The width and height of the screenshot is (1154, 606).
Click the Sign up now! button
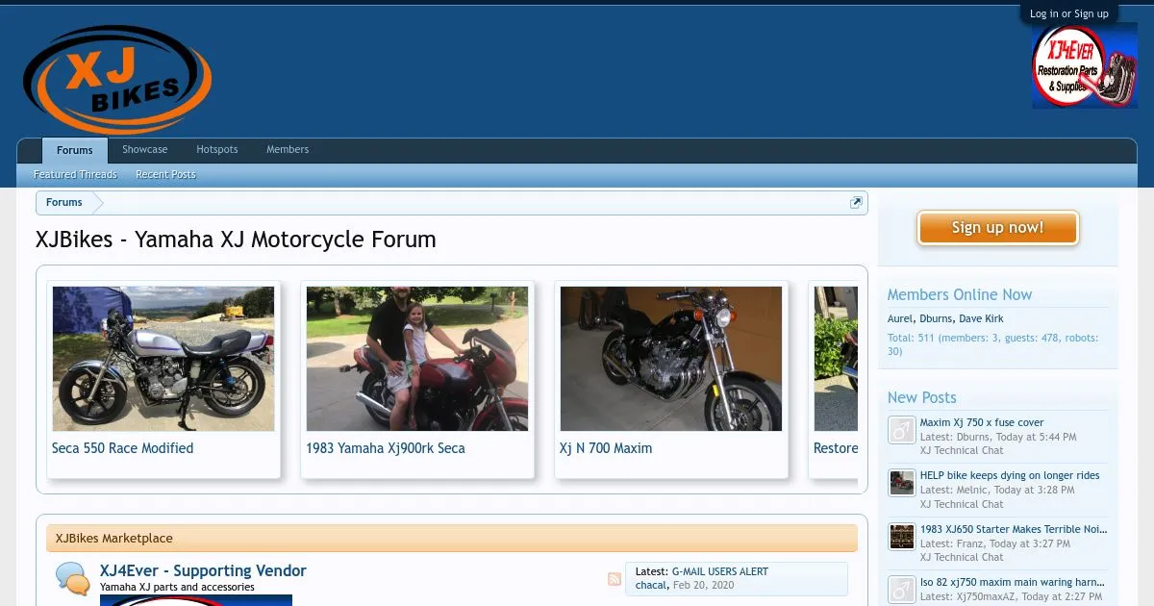[x=998, y=228]
